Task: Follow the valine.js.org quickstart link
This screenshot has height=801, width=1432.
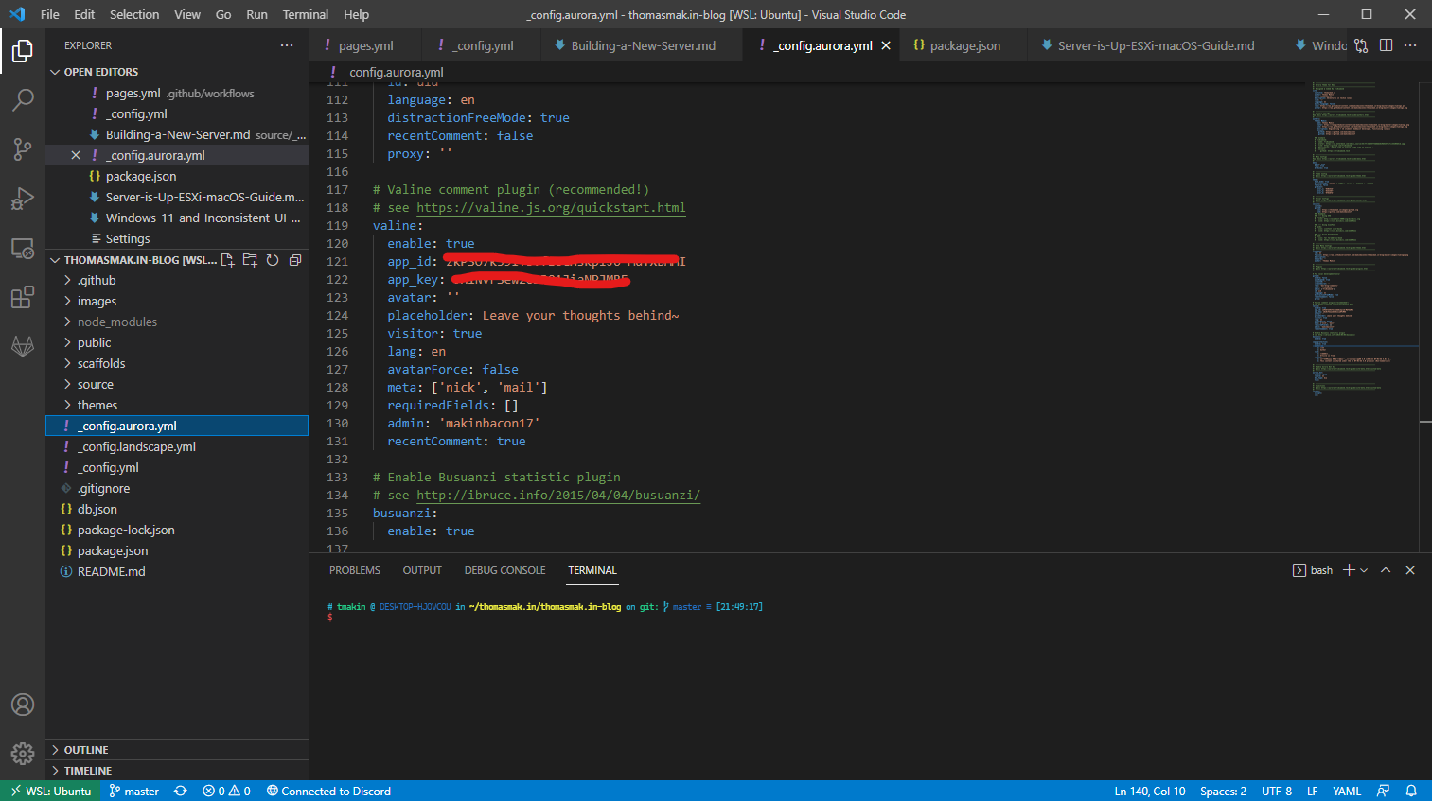Action: coord(551,207)
